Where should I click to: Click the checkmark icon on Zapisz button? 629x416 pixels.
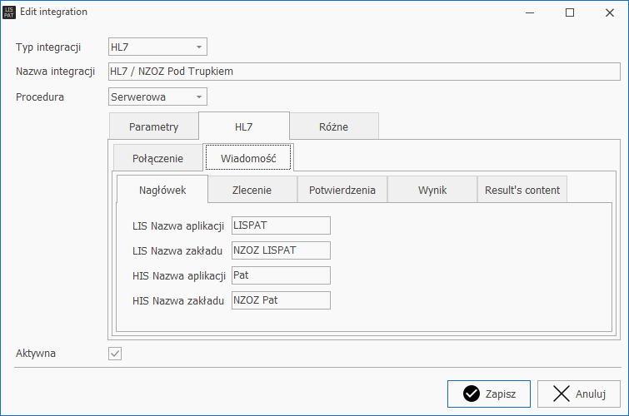[x=472, y=394]
